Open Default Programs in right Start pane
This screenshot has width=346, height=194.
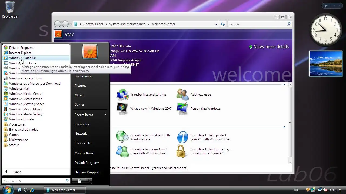tap(90, 163)
